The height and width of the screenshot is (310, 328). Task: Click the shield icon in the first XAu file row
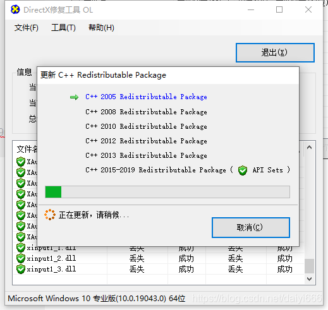(21, 162)
